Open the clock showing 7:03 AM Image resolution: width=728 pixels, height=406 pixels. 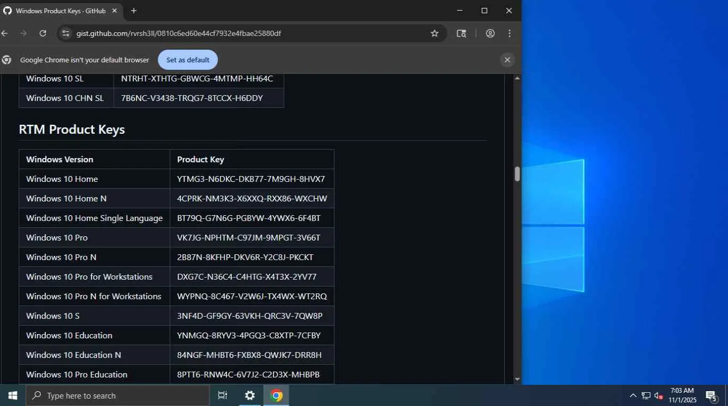click(682, 395)
